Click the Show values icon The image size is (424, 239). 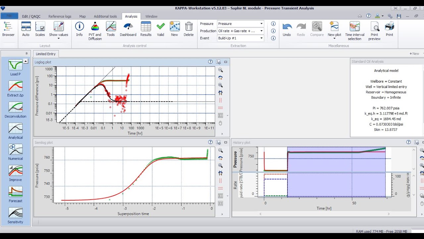click(59, 27)
